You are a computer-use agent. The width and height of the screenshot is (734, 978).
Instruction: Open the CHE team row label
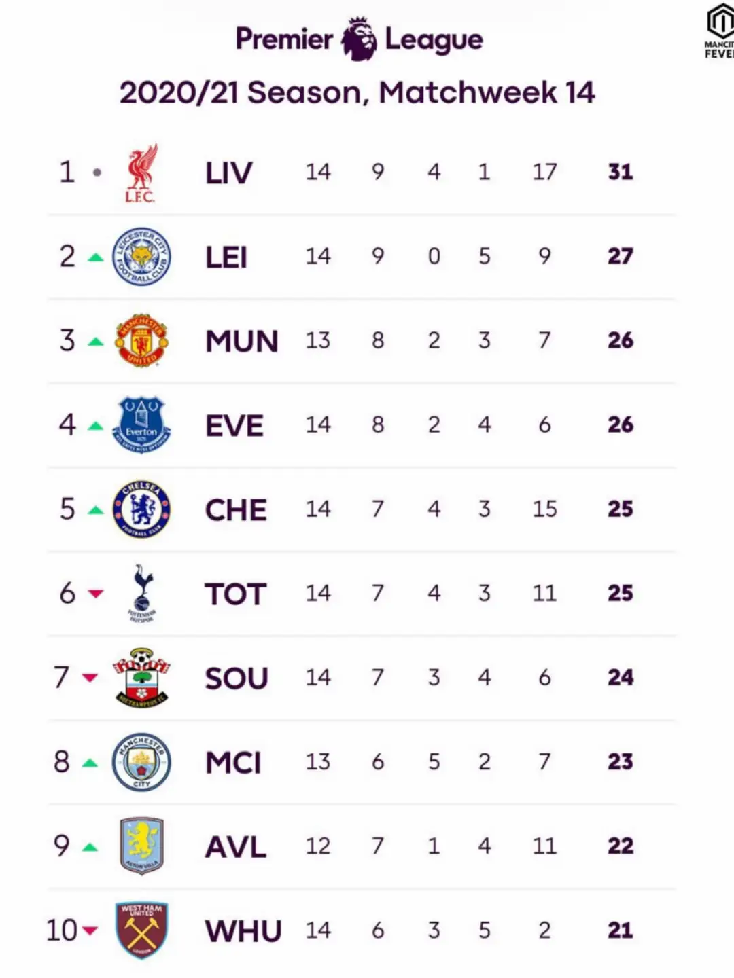[236, 509]
